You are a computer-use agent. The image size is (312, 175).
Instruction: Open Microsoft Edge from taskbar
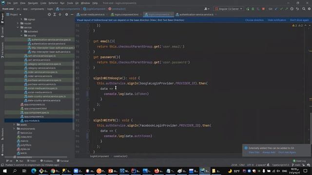click(34, 171)
